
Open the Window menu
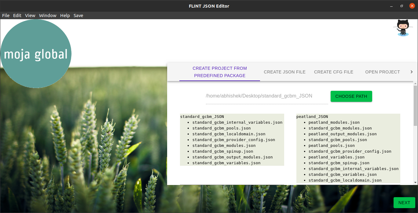click(48, 16)
